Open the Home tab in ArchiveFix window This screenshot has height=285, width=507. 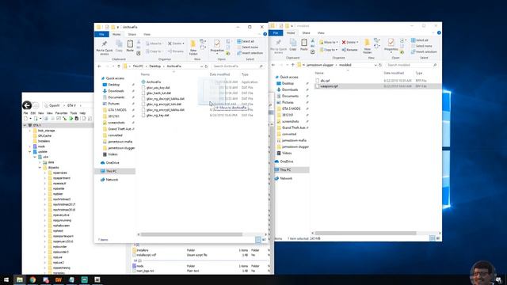[116, 34]
